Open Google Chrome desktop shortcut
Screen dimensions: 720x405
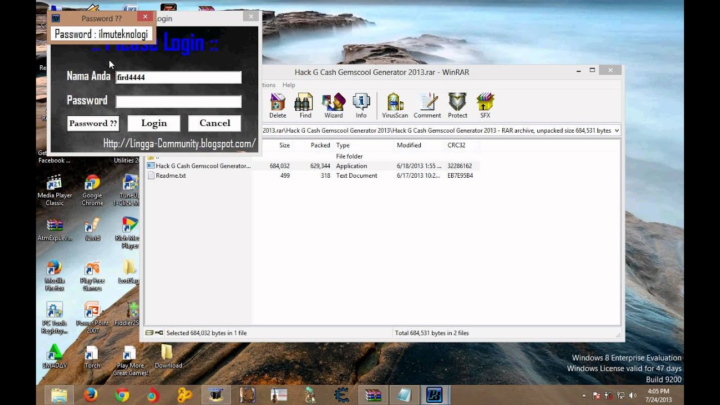[x=92, y=190]
